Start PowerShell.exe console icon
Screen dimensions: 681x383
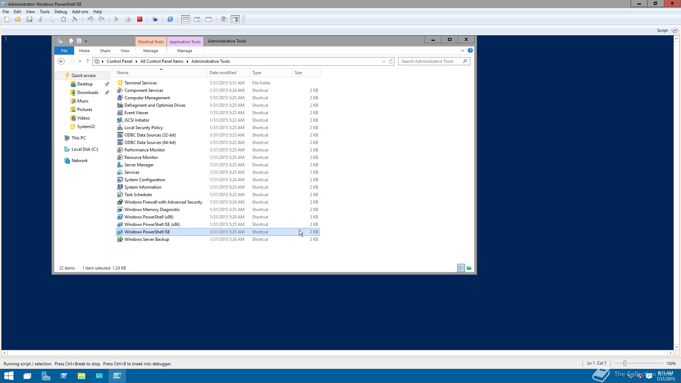(x=170, y=19)
